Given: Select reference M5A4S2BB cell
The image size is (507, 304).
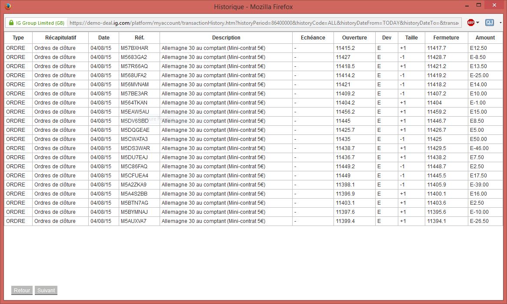Looking at the screenshot, I should 140,194.
